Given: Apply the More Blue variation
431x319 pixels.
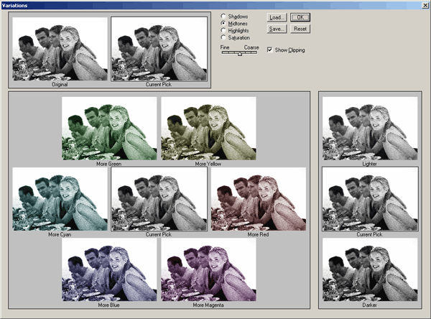Looking at the screenshot, I should point(109,269).
